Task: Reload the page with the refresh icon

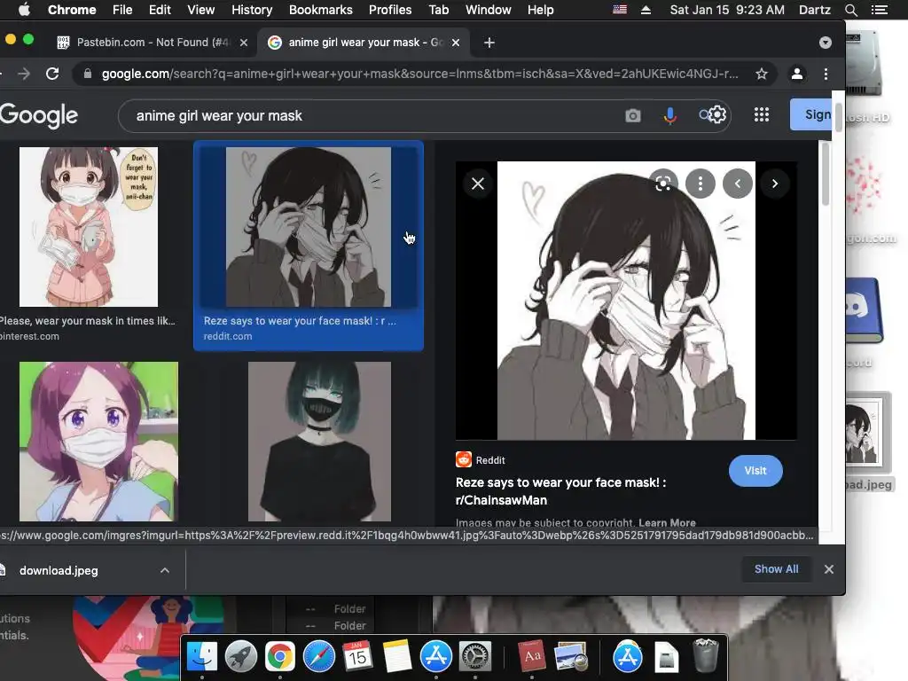Action: [52, 74]
